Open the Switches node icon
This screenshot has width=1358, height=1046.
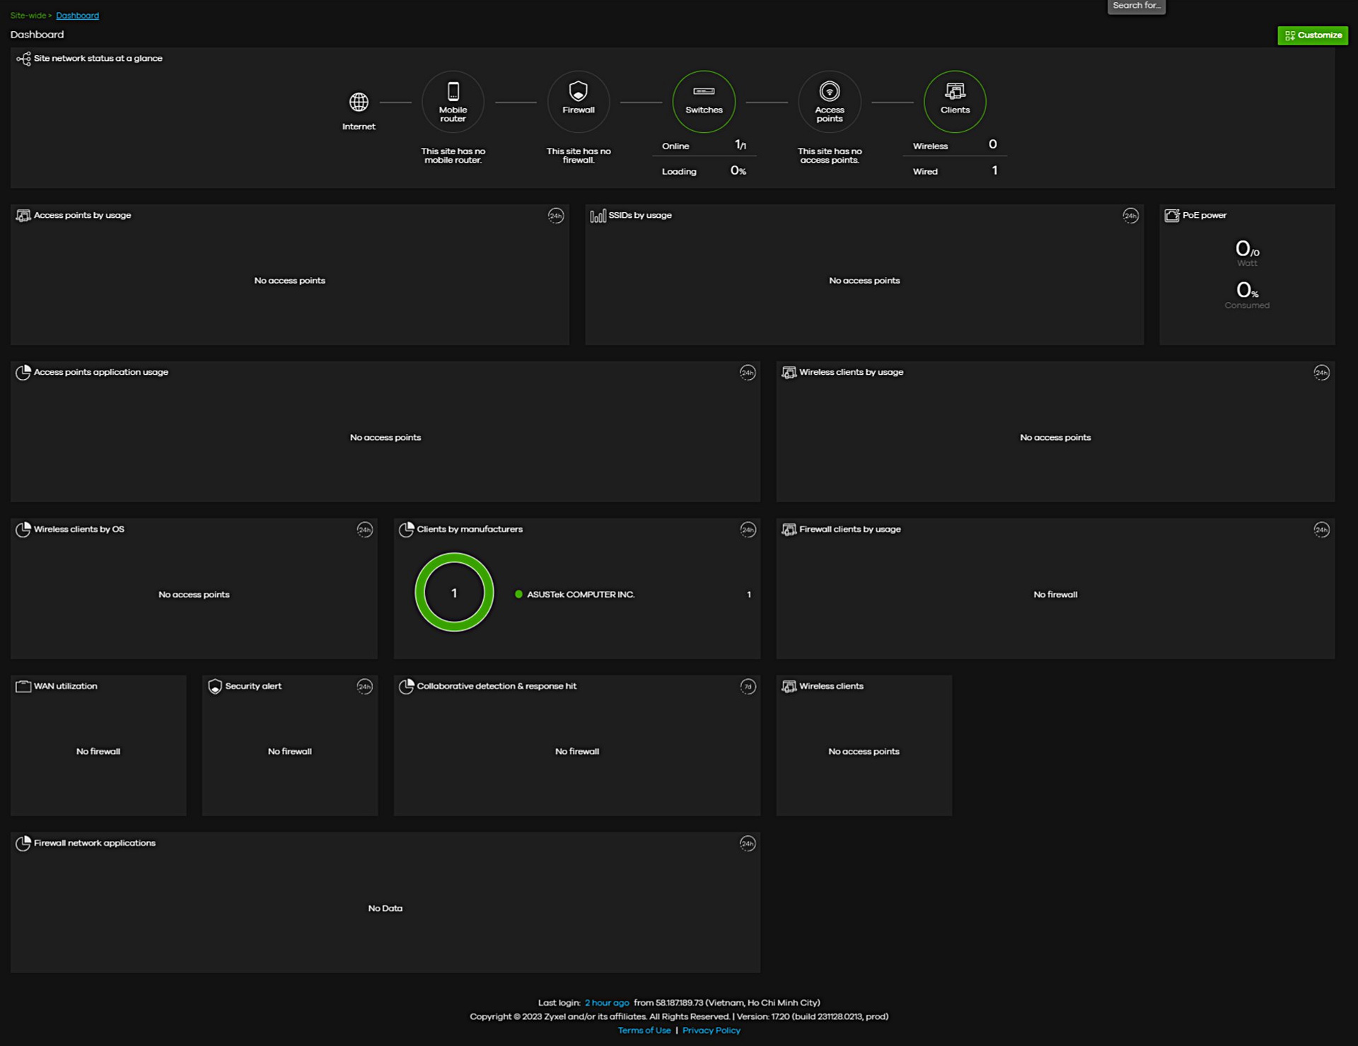(704, 101)
